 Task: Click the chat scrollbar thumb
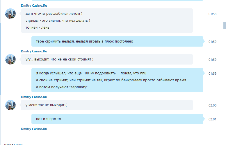click(224, 25)
